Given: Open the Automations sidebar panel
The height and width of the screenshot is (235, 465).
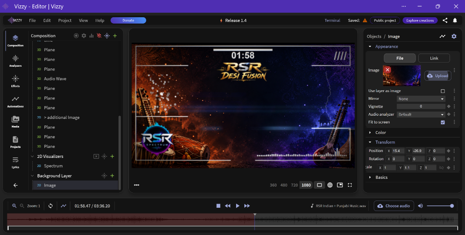Looking at the screenshot, I should pyautogui.click(x=15, y=102).
